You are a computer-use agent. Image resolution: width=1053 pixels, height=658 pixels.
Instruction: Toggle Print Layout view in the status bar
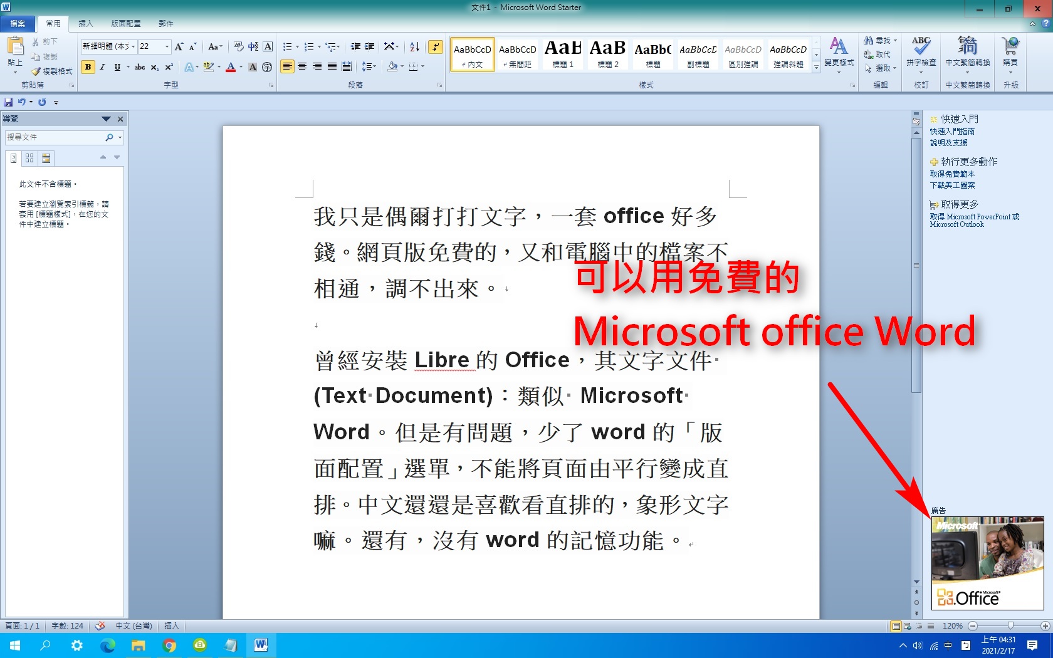point(896,626)
